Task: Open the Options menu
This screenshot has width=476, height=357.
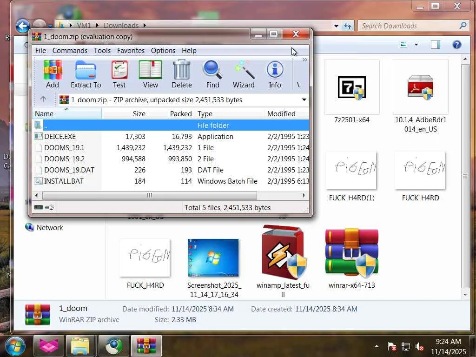Action: [163, 50]
